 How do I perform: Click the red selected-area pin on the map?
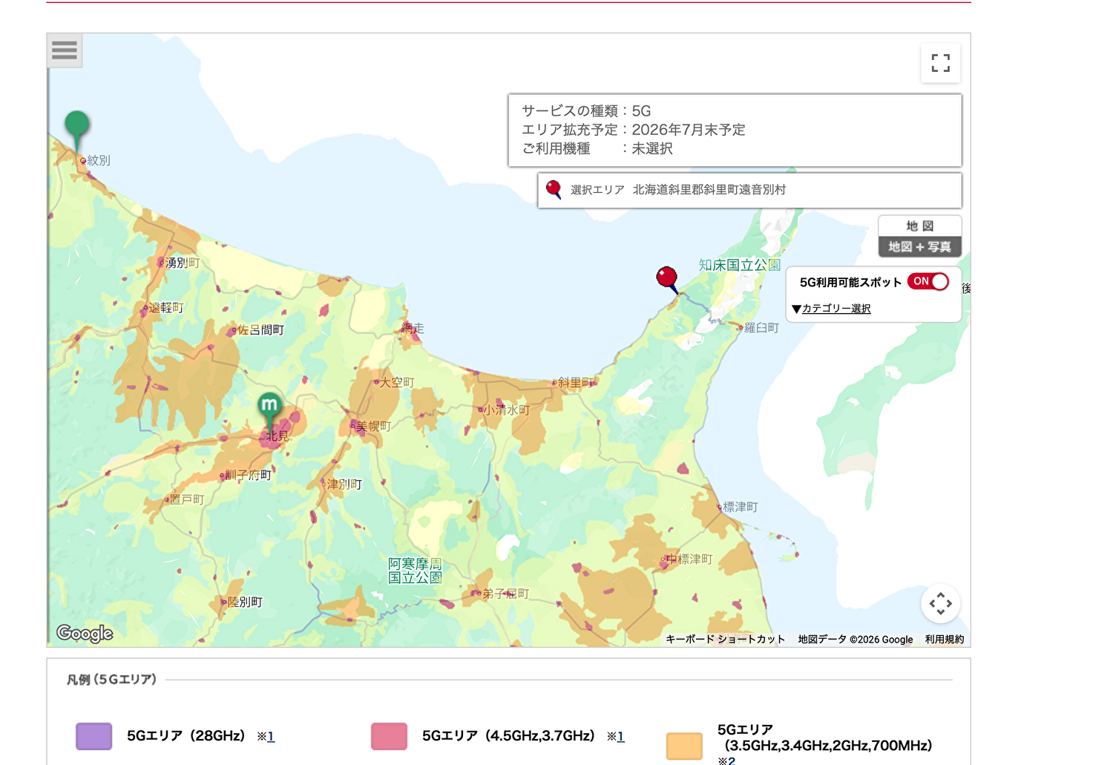point(667,280)
